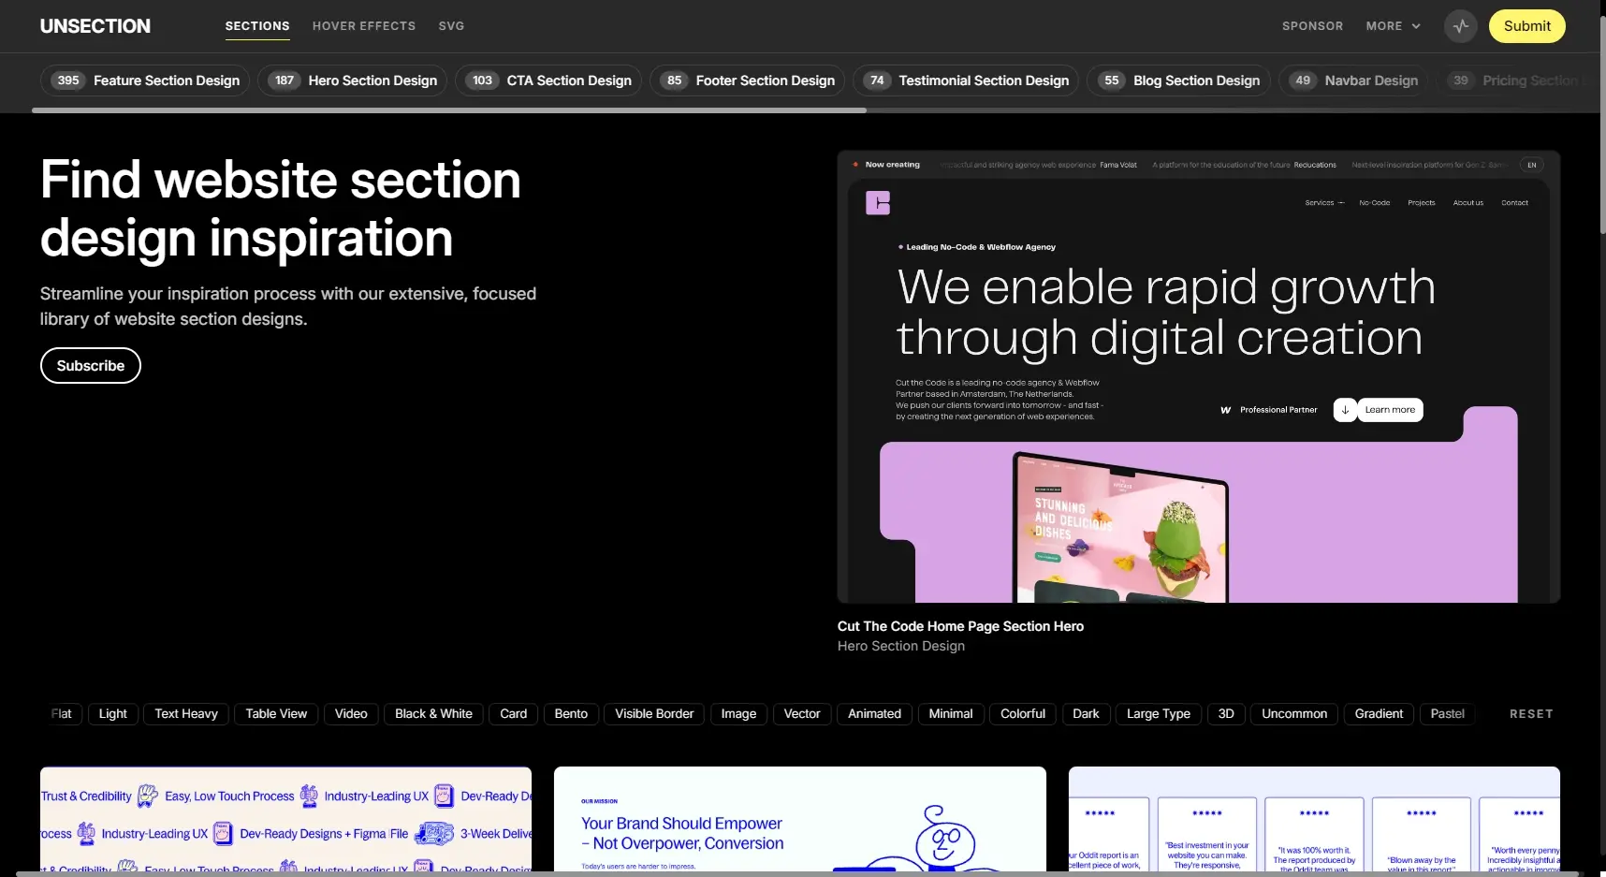1606x877 pixels.
Task: Toggle the Light filter tag
Action: coord(113,714)
